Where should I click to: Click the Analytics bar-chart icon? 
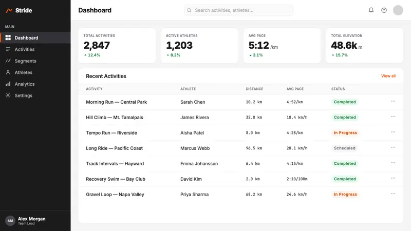pyautogui.click(x=8, y=84)
